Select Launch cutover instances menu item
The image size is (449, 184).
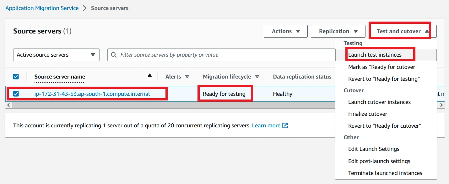(386, 102)
